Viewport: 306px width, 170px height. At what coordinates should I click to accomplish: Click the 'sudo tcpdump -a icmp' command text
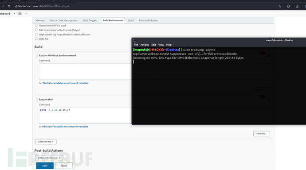pyautogui.click(x=199, y=50)
